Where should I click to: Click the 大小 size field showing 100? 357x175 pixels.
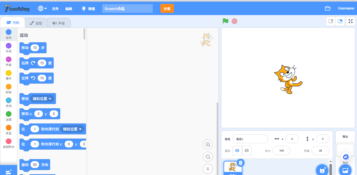[x=282, y=150]
